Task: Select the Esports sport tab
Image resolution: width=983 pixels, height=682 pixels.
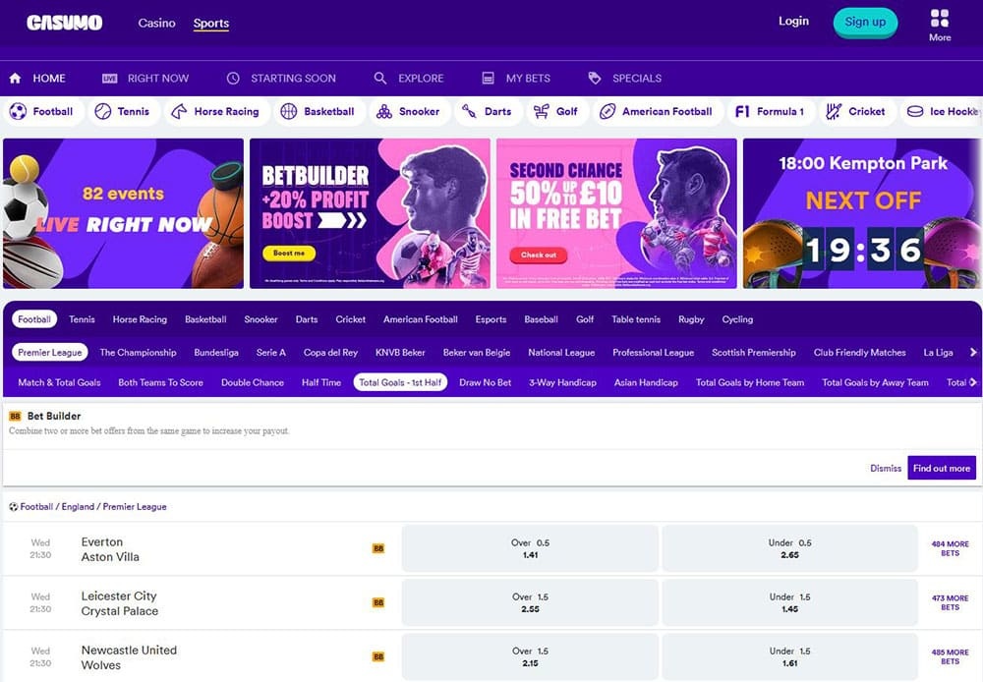Action: click(491, 319)
